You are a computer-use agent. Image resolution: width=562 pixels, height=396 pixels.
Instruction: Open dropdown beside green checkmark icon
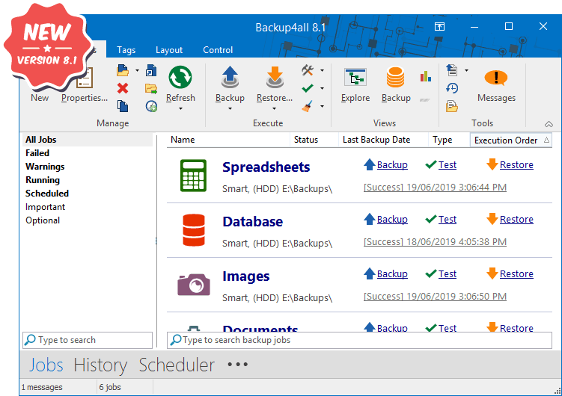[x=322, y=88]
